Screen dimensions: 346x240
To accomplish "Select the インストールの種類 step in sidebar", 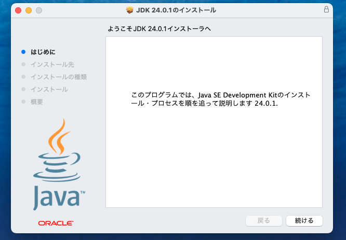I will (59, 77).
